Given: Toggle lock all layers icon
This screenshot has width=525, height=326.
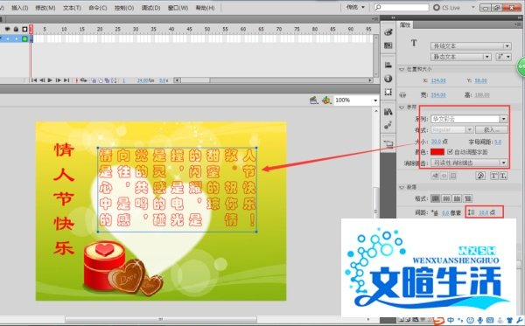Looking at the screenshot, I should 16,29.
